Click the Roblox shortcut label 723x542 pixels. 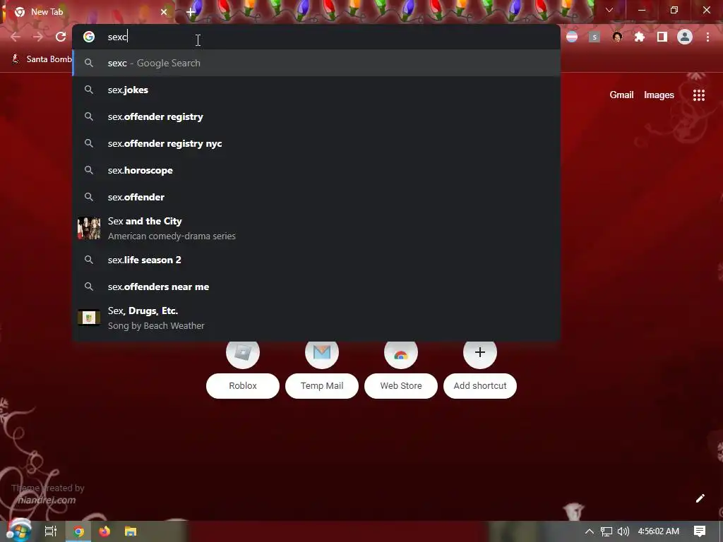pyautogui.click(x=243, y=386)
